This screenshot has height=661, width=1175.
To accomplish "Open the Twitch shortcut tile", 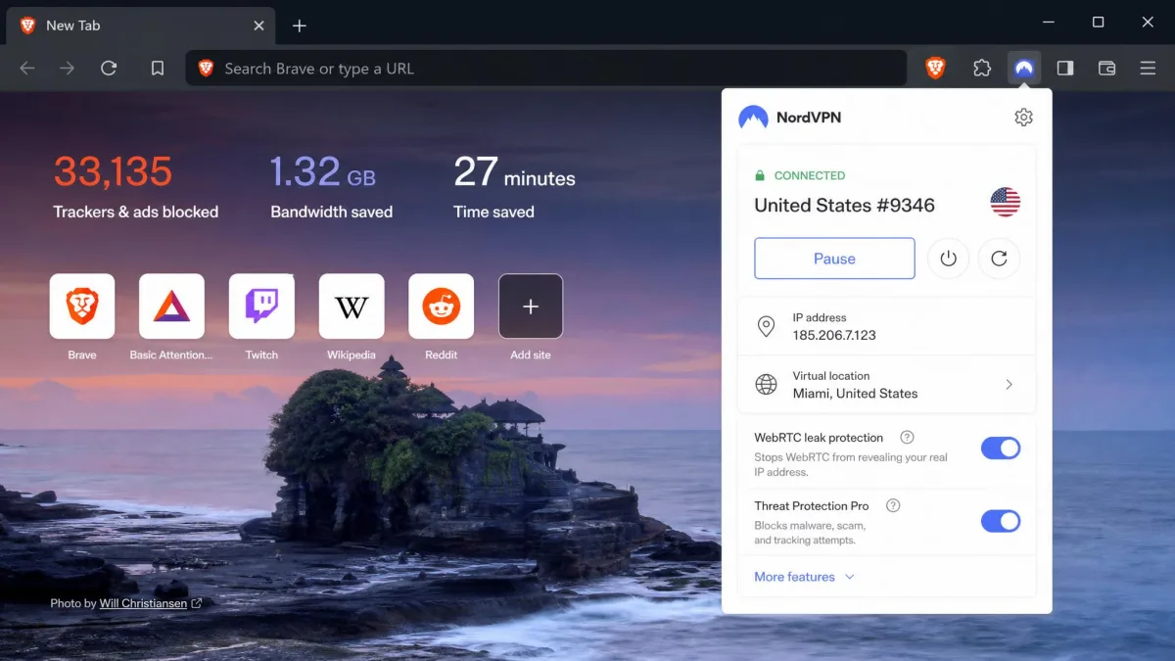I will [261, 307].
